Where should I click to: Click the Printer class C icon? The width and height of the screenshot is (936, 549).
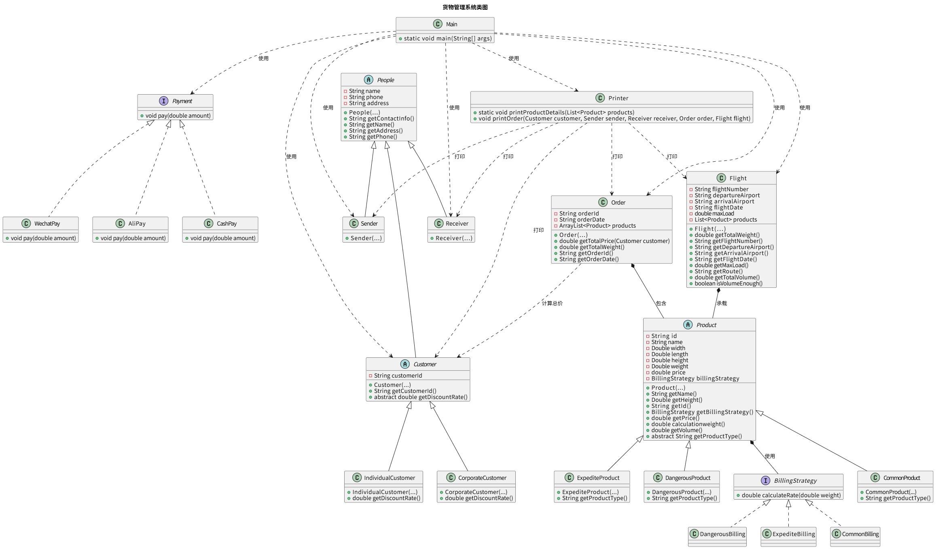pos(600,98)
